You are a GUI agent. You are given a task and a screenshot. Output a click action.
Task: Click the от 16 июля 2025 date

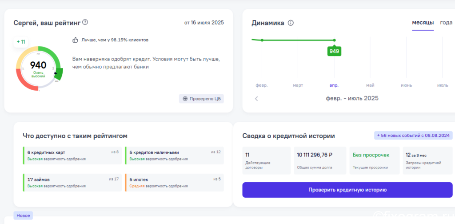tap(204, 23)
